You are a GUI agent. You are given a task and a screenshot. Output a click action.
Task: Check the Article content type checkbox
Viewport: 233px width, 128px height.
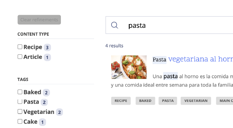pos(20,57)
